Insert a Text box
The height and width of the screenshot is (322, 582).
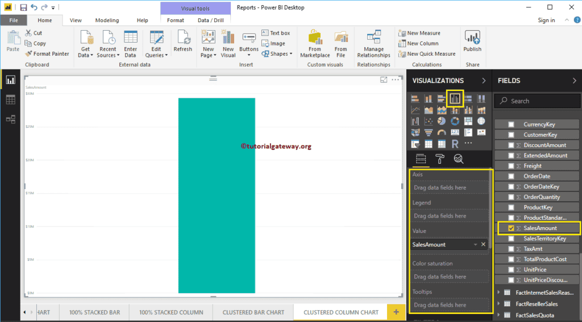(x=276, y=33)
